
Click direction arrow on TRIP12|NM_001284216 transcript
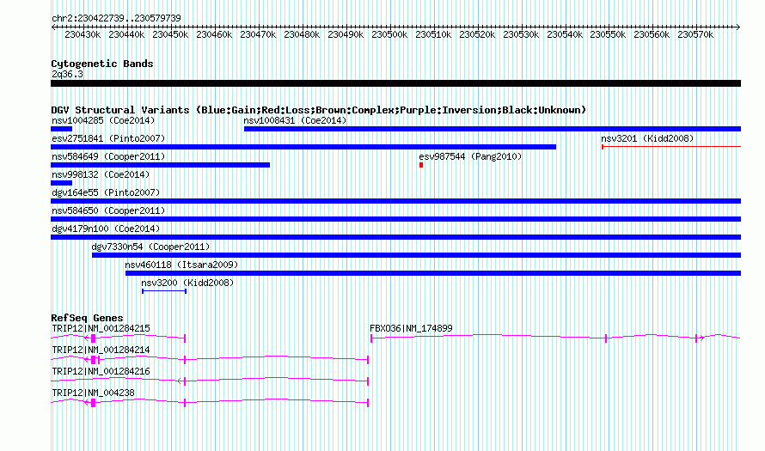point(179,381)
